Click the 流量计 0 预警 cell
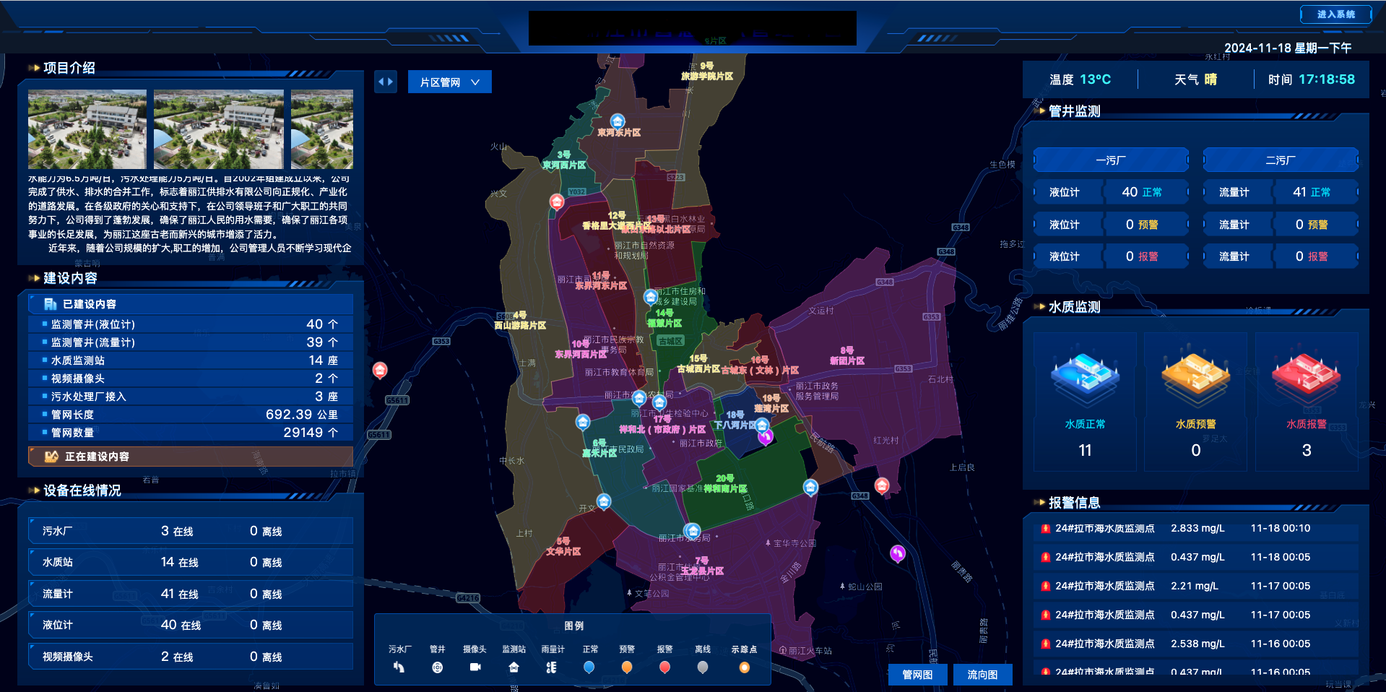Viewport: 1386px width, 692px height. click(x=1281, y=225)
